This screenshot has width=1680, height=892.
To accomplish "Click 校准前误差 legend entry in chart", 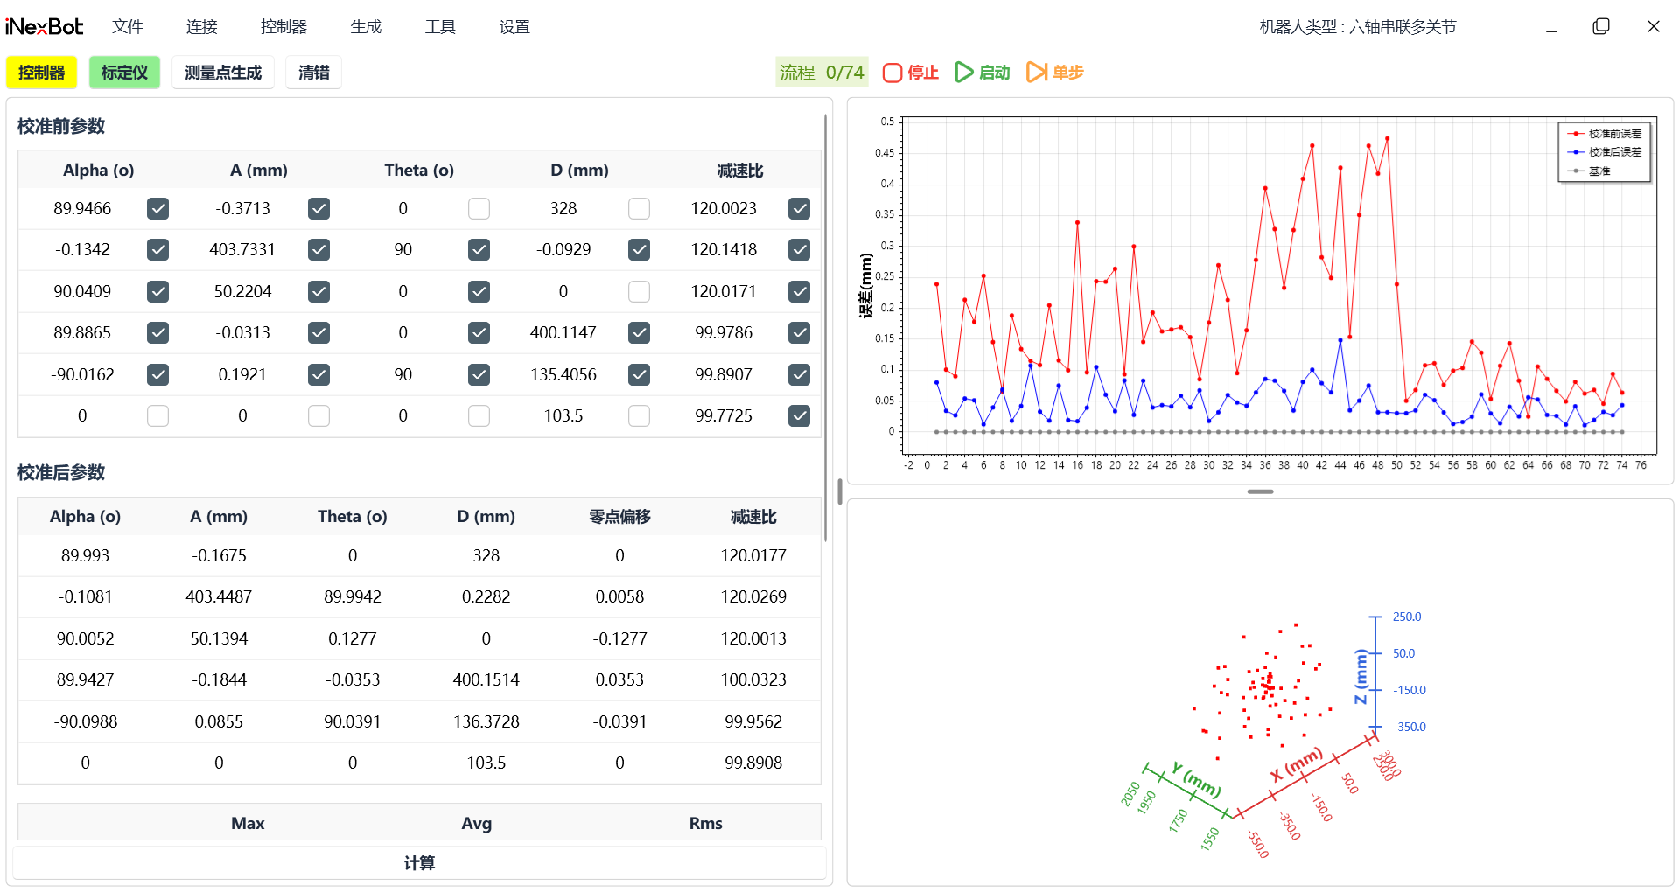I will (x=1605, y=134).
